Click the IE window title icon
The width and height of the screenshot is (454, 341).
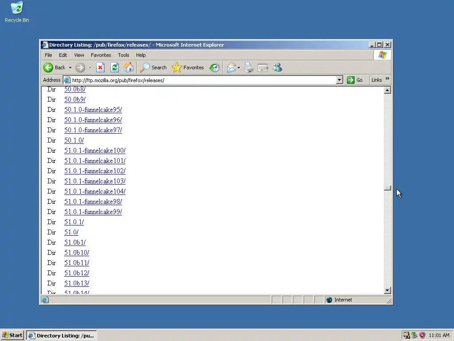pos(45,45)
